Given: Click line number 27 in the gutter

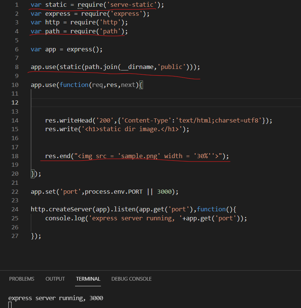Looking at the screenshot, I should [15, 236].
